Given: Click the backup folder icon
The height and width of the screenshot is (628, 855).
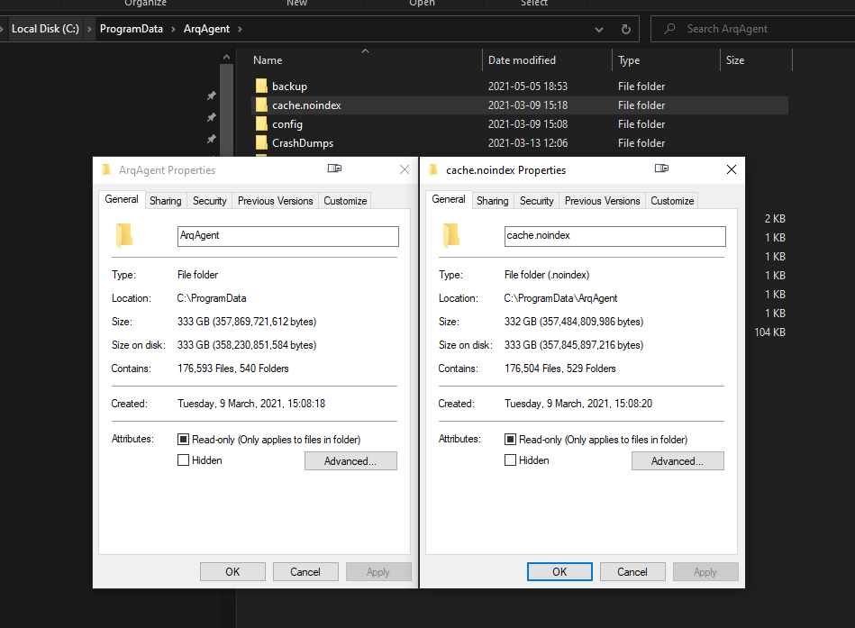Looking at the screenshot, I should tap(261, 86).
